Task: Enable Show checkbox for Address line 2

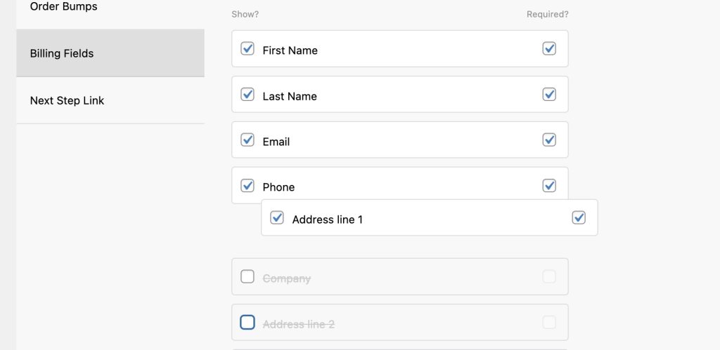Action: [247, 323]
